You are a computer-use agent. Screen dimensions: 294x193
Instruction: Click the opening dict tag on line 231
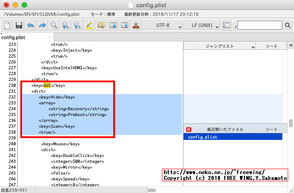click(x=39, y=91)
